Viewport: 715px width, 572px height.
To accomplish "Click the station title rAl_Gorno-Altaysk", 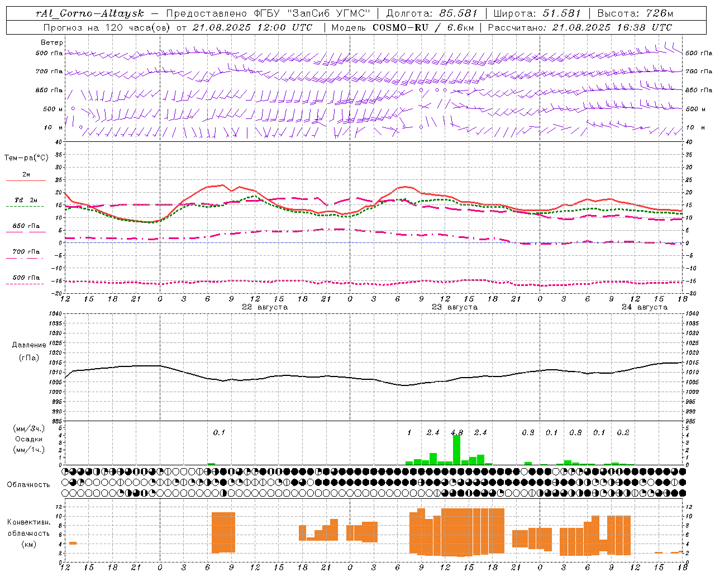I will (x=90, y=13).
